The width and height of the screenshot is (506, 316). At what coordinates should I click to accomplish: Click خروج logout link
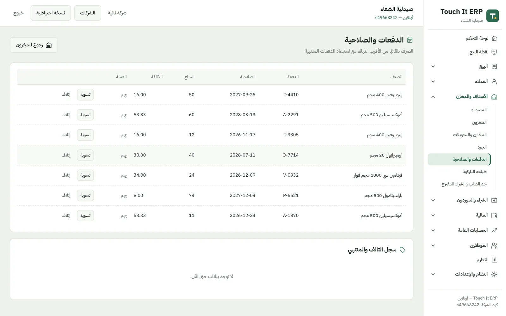click(x=19, y=13)
